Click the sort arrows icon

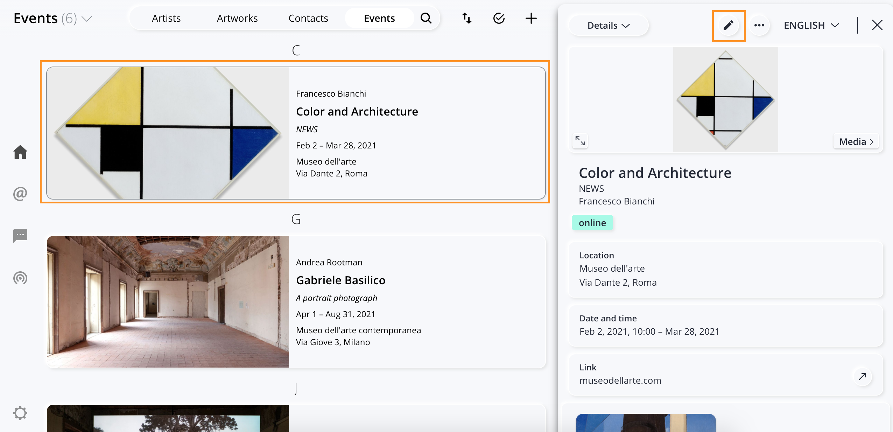(467, 18)
